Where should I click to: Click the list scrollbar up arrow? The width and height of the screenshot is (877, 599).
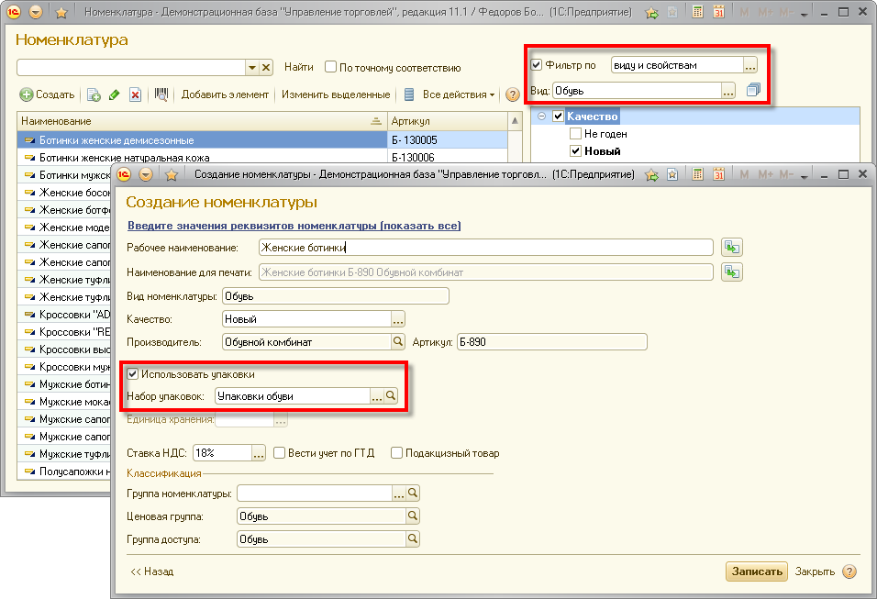(x=516, y=121)
